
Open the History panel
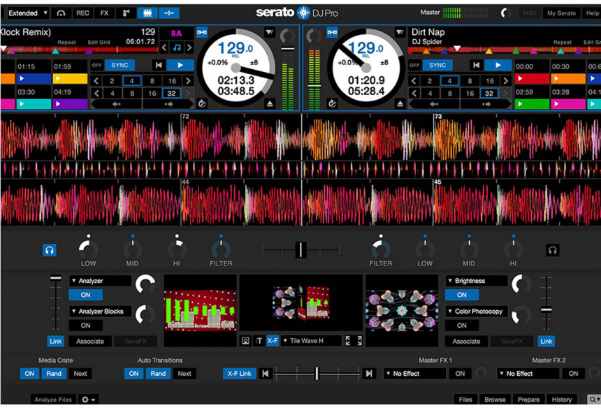click(563, 399)
